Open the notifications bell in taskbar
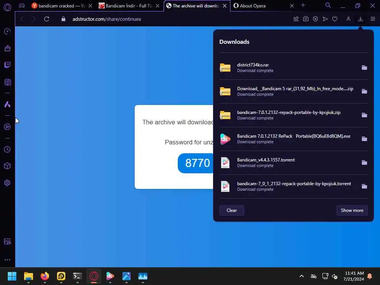 point(370,276)
